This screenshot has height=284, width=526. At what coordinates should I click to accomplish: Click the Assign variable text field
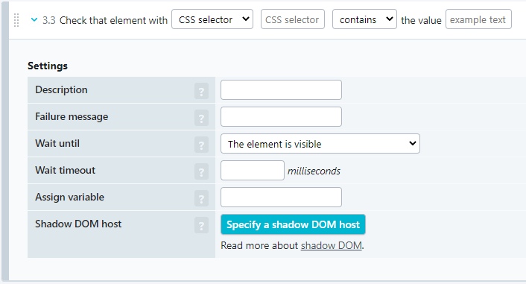pos(281,197)
